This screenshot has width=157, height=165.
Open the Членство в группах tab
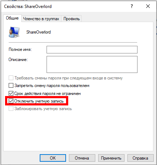coord(41,19)
